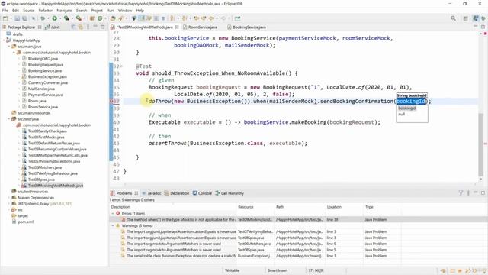The height and width of the screenshot is (275, 488).
Task: Open the Run dropdown arrow
Action: click(59, 18)
